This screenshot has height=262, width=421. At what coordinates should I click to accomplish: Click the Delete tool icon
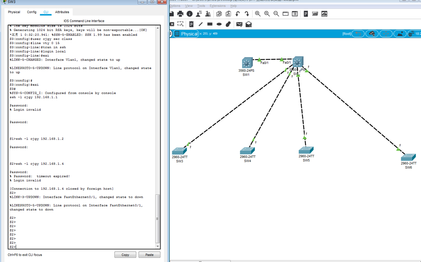point(172,24)
